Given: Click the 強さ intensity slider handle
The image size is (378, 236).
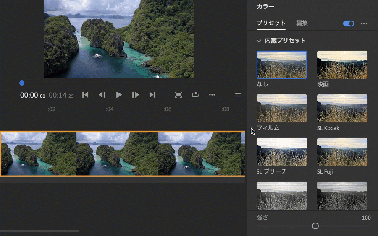Looking at the screenshot, I should (x=315, y=226).
